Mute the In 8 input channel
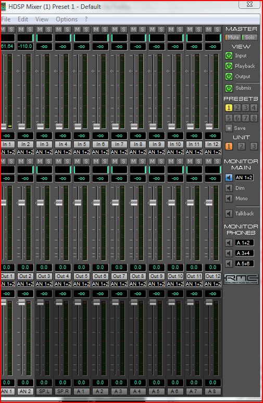Viewport: 263px width, 403px height. (133, 29)
